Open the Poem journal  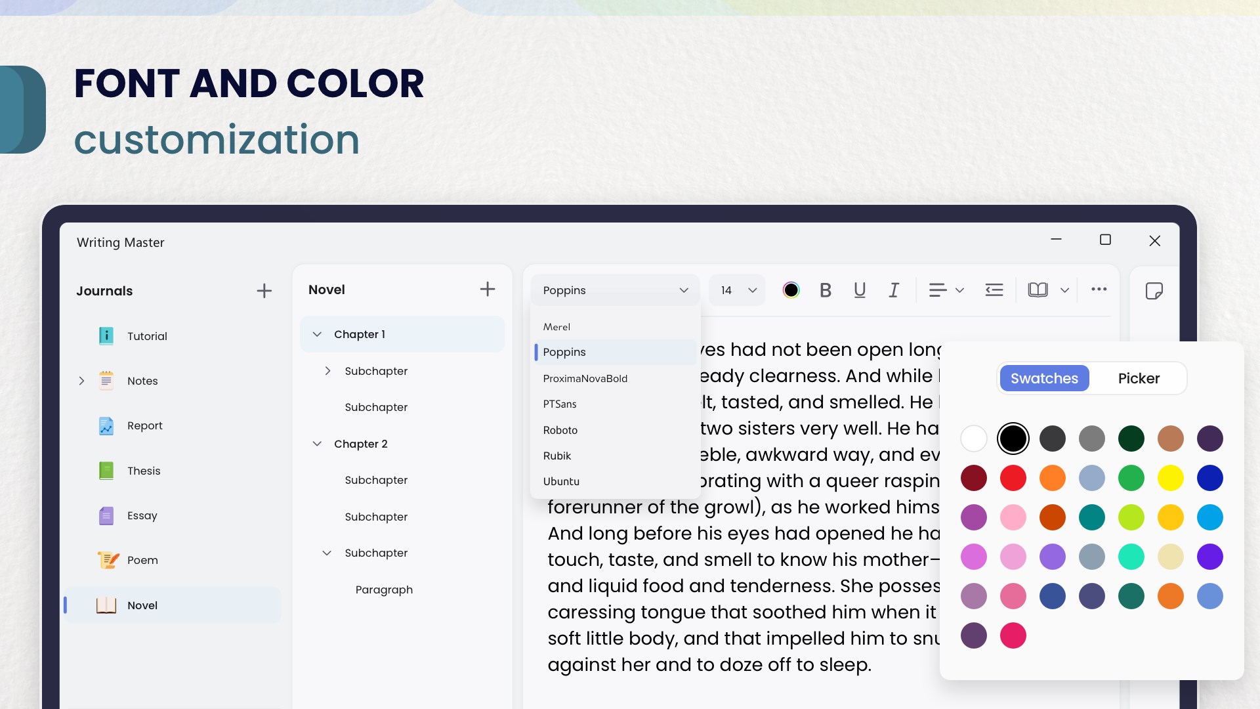click(142, 560)
